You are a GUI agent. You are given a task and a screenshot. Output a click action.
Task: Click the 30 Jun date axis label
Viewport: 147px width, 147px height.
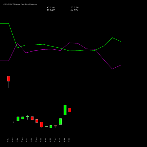point(36,140)
